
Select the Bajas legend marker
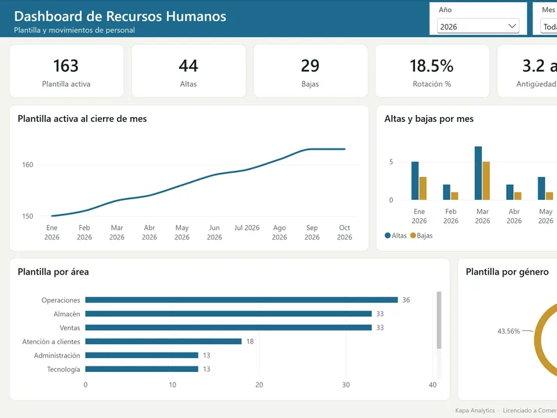413,235
